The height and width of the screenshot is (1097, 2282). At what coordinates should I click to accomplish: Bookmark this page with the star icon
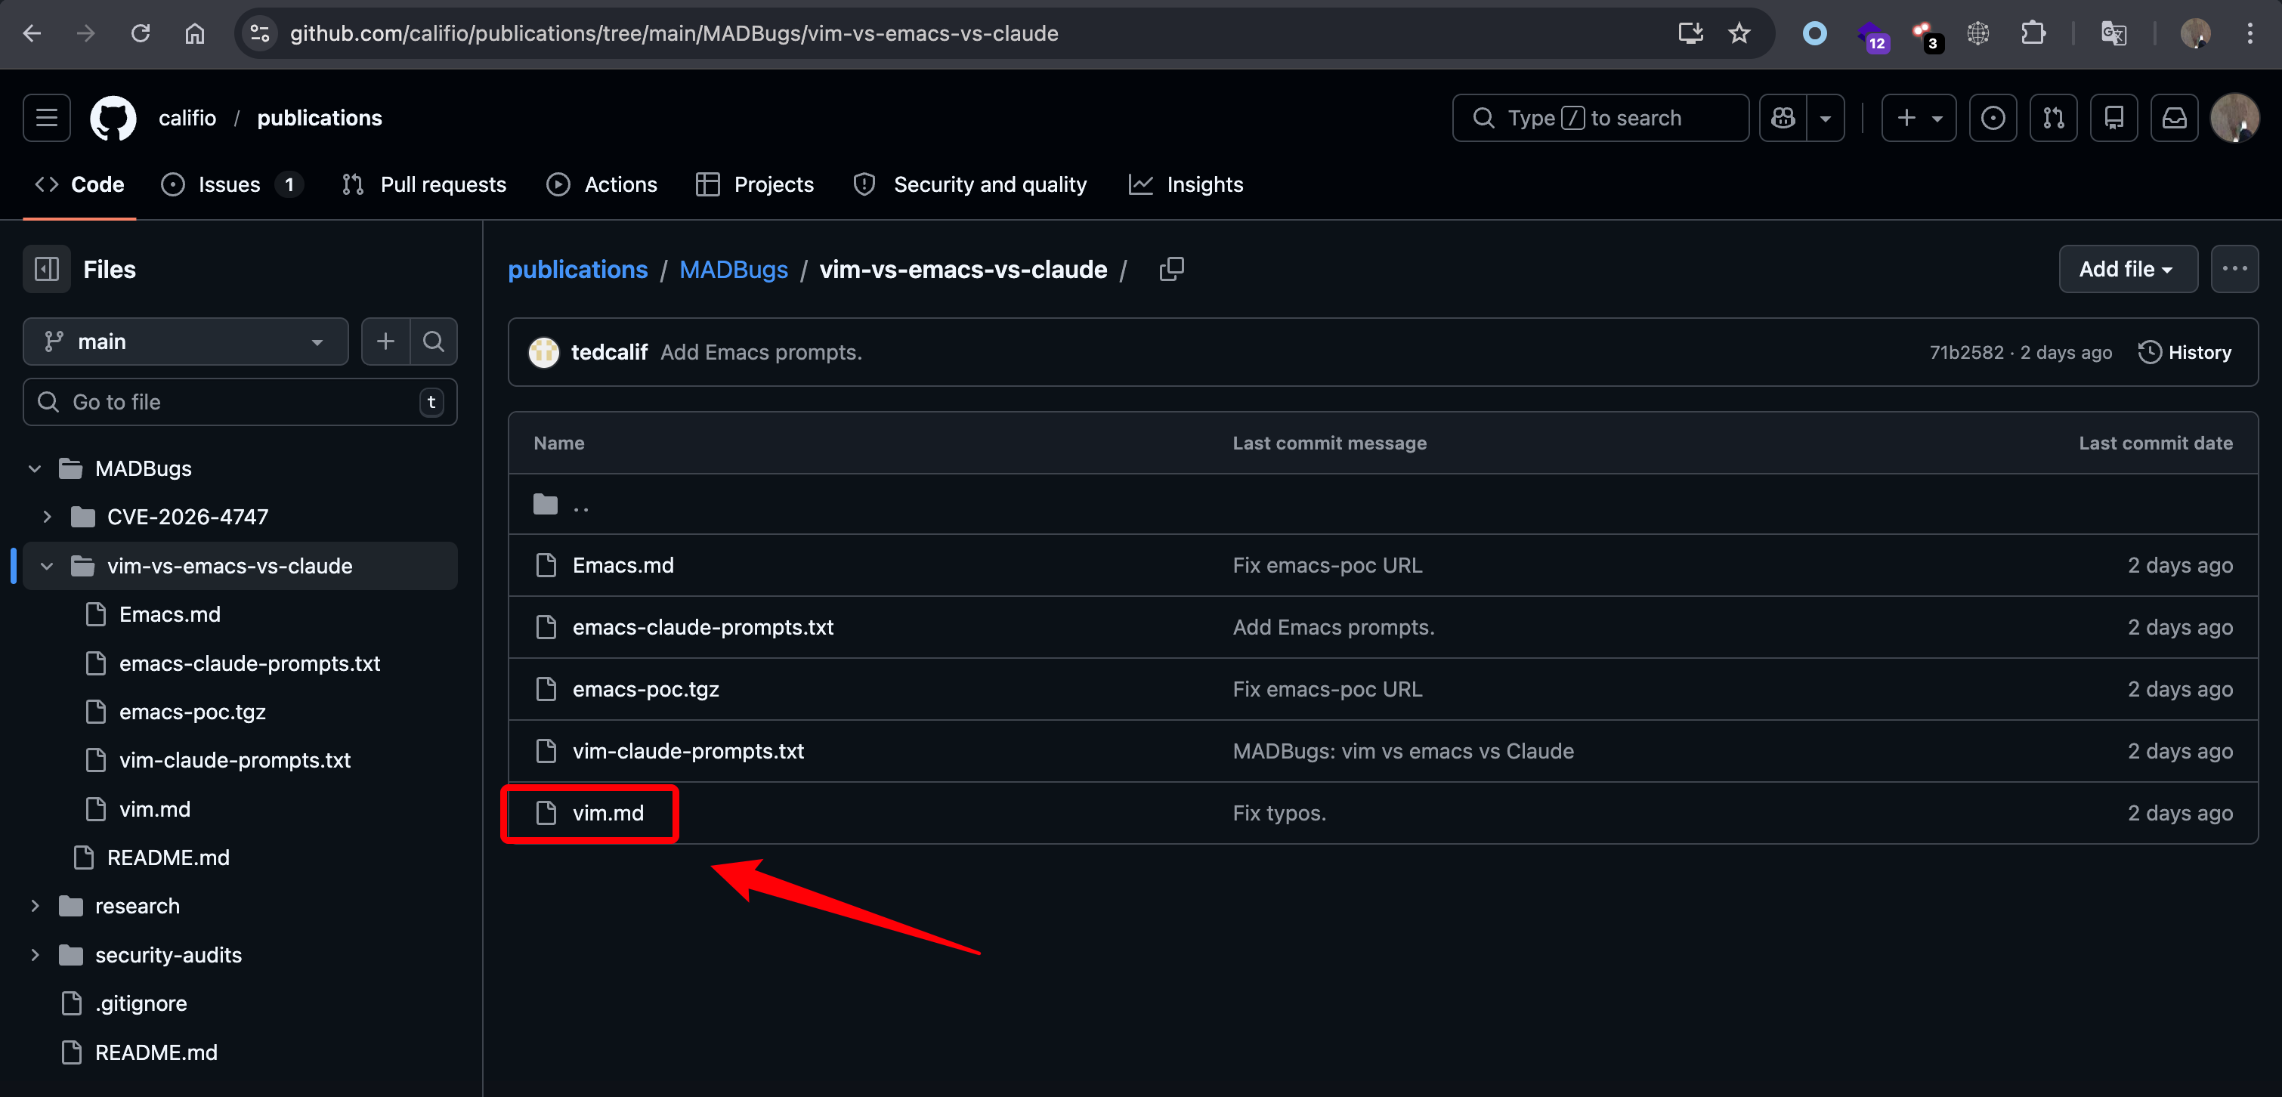coord(1739,34)
